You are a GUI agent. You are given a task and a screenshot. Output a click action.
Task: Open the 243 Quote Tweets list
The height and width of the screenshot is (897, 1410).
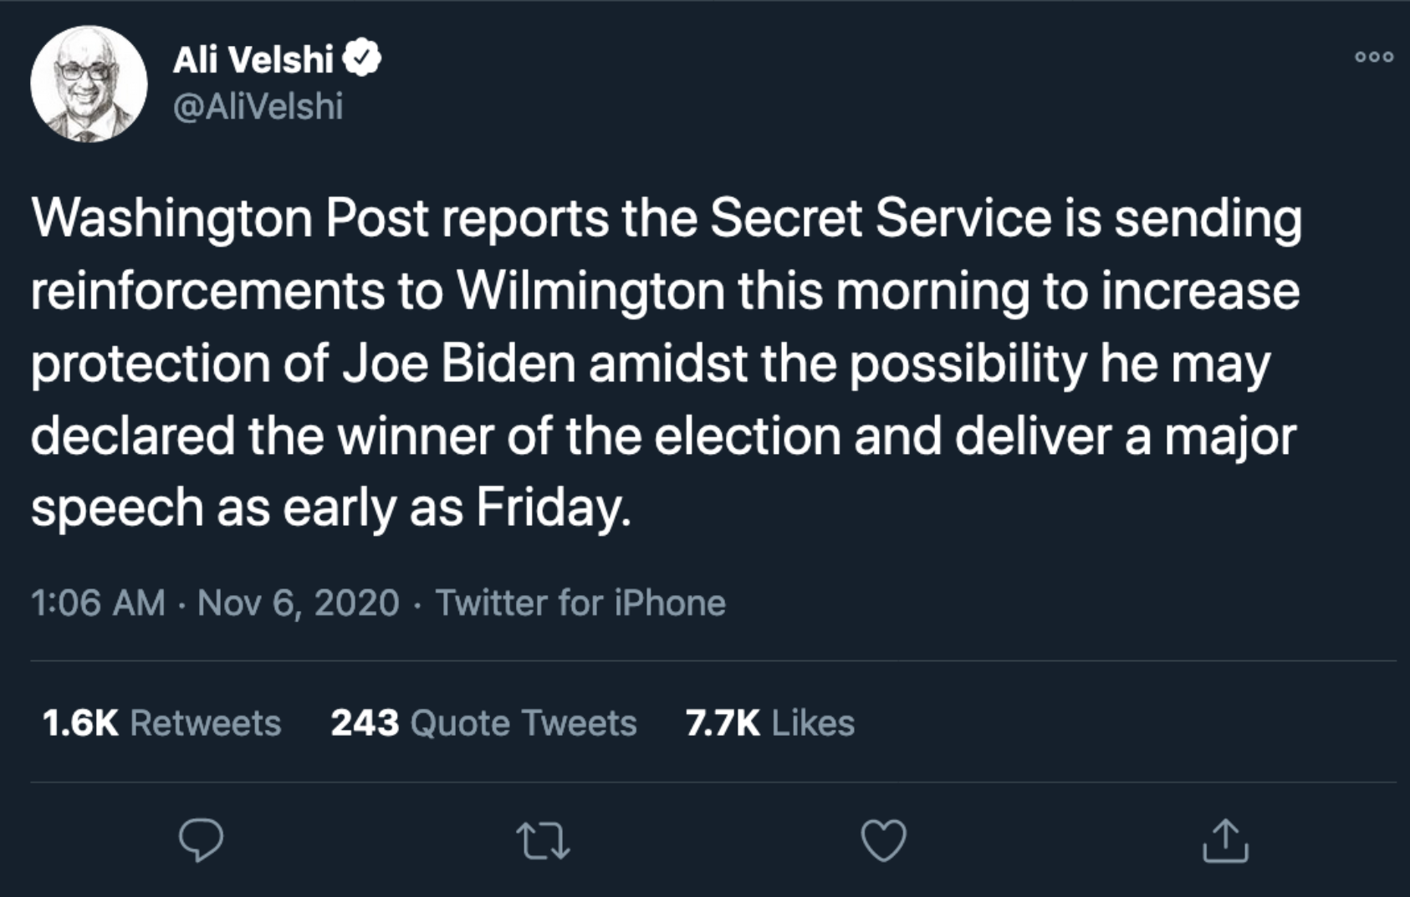pos(483,723)
